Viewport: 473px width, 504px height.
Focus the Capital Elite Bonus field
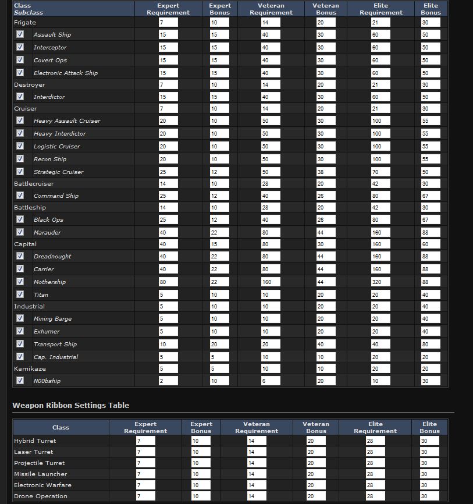(x=431, y=244)
